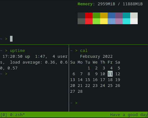Click the Have a good day status text
The height and width of the screenshot is (118, 148).
click(129, 115)
